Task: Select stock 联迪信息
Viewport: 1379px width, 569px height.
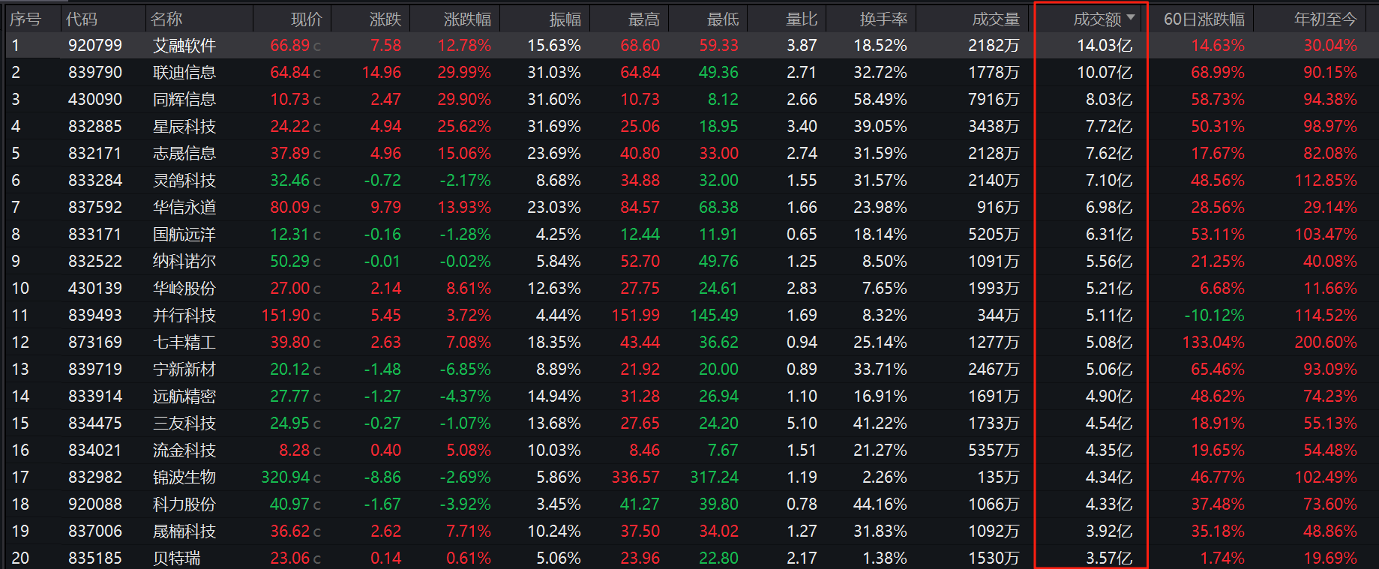Action: click(x=184, y=73)
